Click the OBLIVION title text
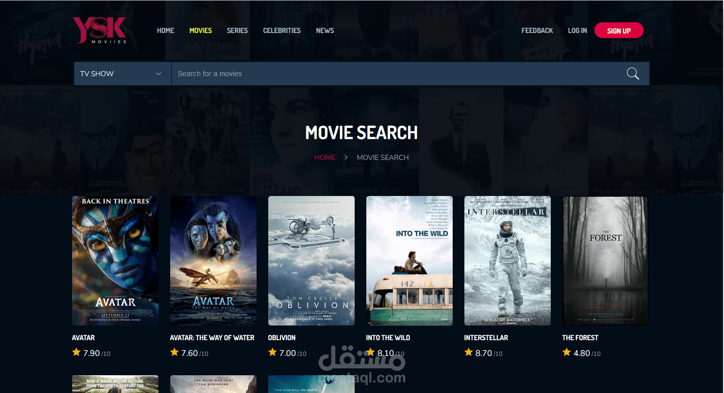 282,338
